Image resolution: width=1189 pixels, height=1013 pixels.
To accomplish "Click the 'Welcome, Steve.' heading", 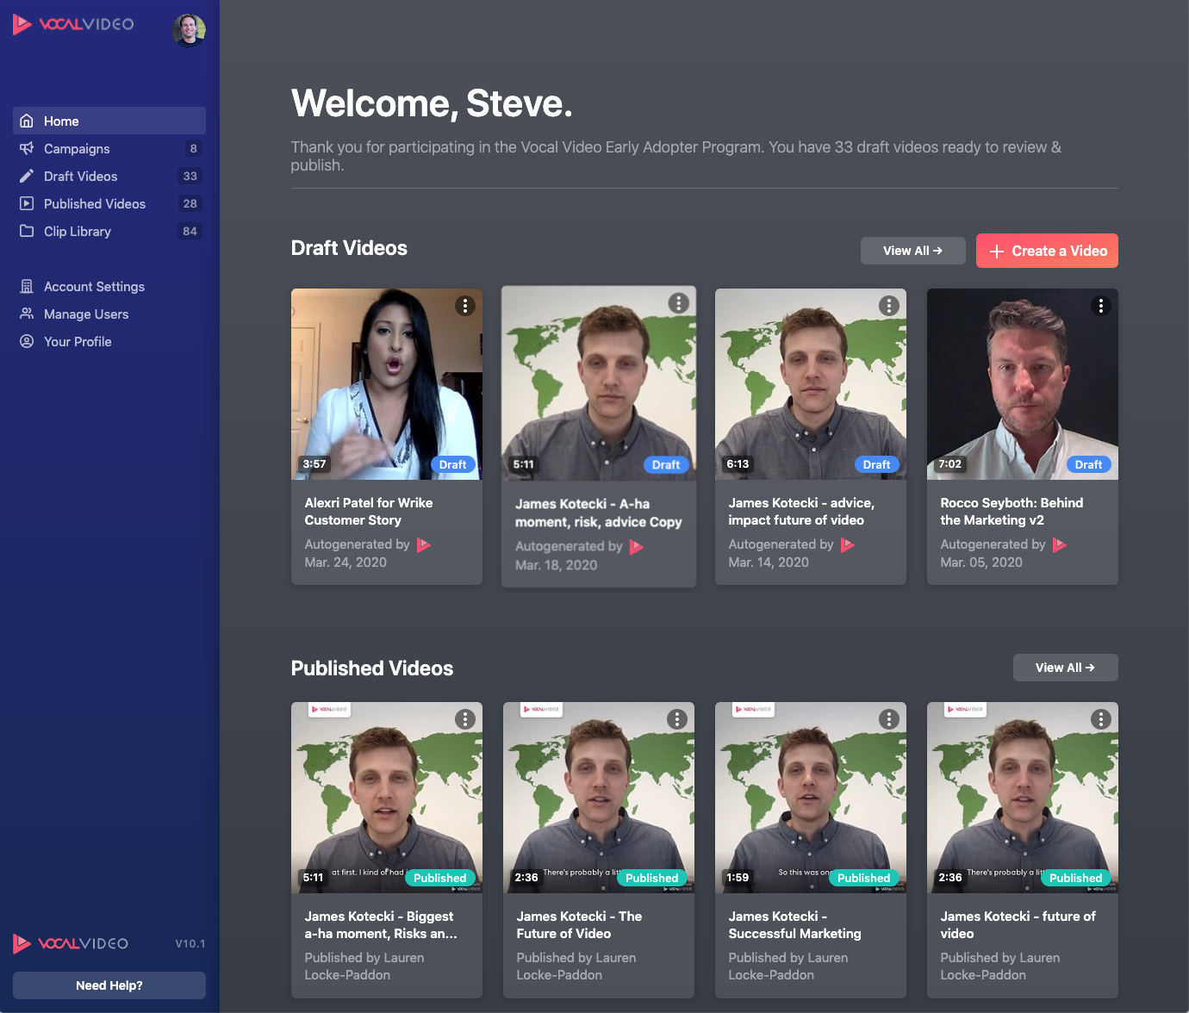I will (x=432, y=103).
